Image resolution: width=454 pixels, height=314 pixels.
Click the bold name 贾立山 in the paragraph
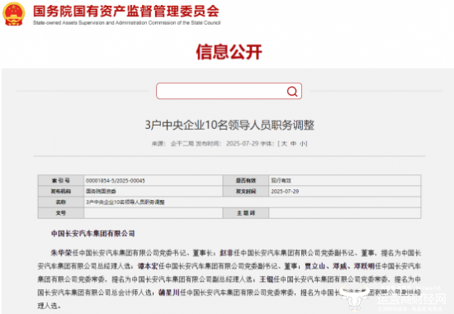point(314,266)
